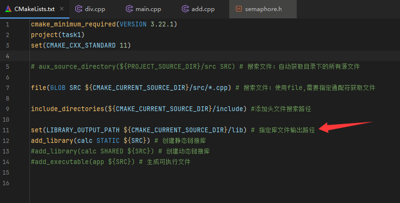
Task: Switch to the div.cpp tab
Action: (x=96, y=9)
